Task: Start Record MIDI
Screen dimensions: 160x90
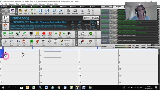Action: pyautogui.click(x=44, y=34)
